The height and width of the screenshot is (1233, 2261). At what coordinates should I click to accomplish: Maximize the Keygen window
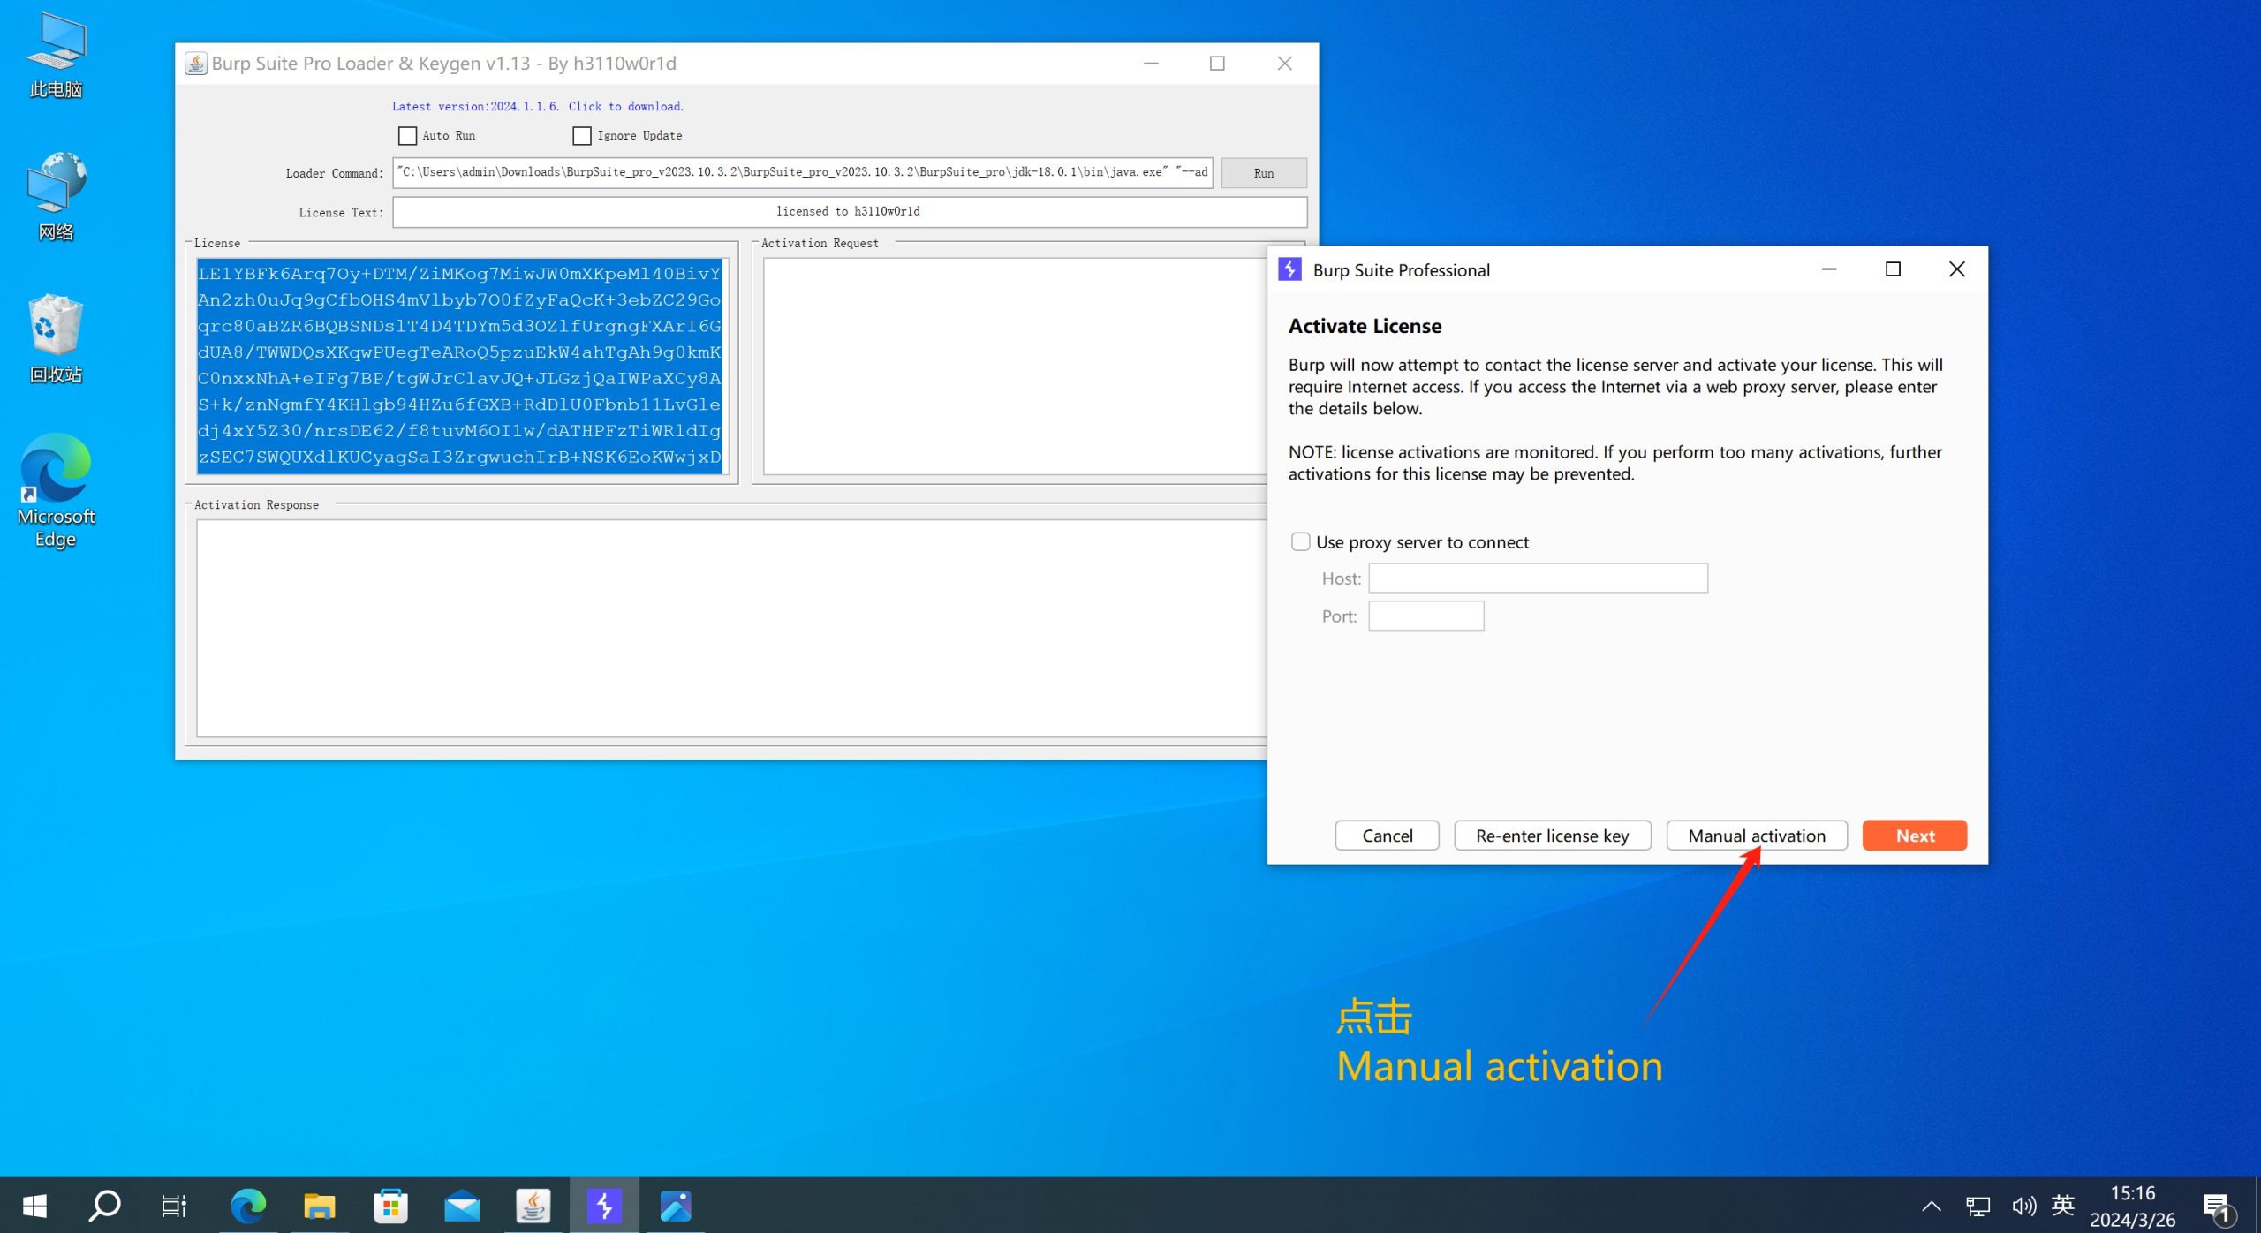tap(1217, 64)
